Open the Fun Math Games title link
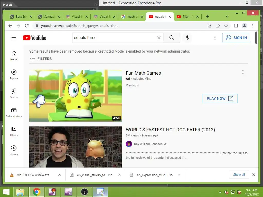The width and height of the screenshot is (263, 197). point(143,73)
